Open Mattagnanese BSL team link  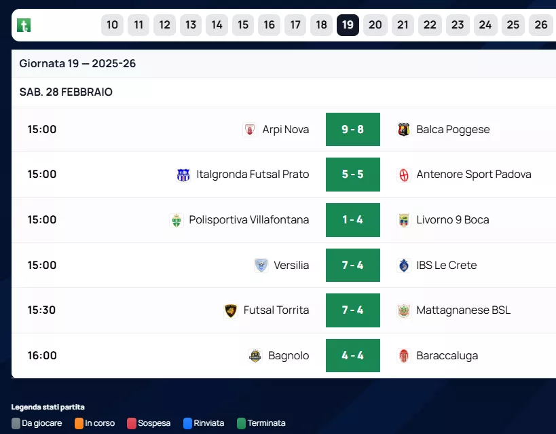point(463,310)
